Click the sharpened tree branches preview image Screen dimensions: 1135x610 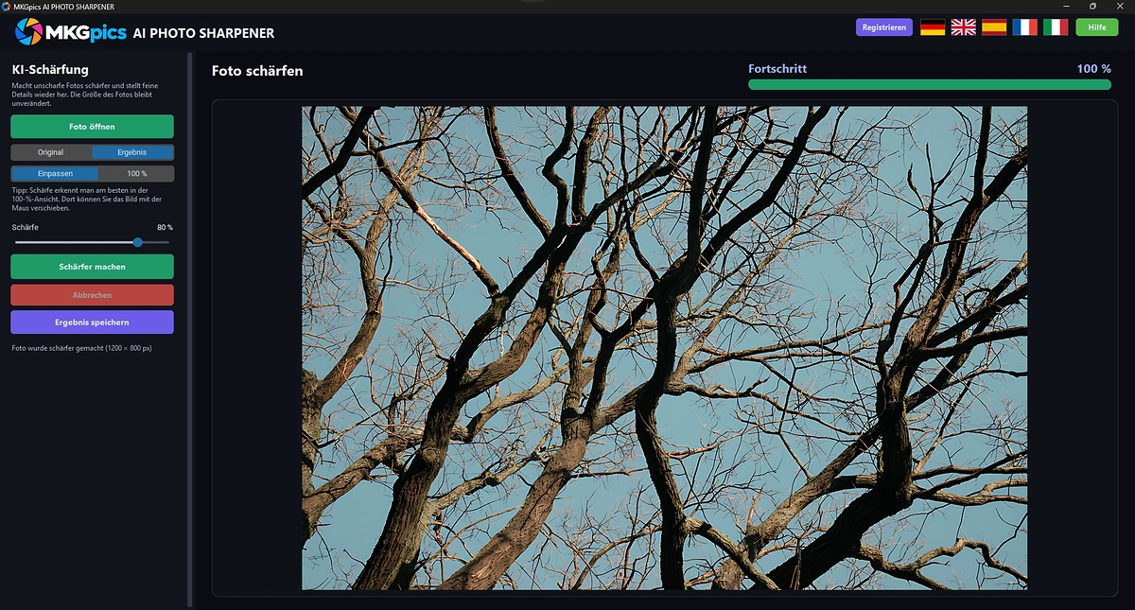[664, 348]
